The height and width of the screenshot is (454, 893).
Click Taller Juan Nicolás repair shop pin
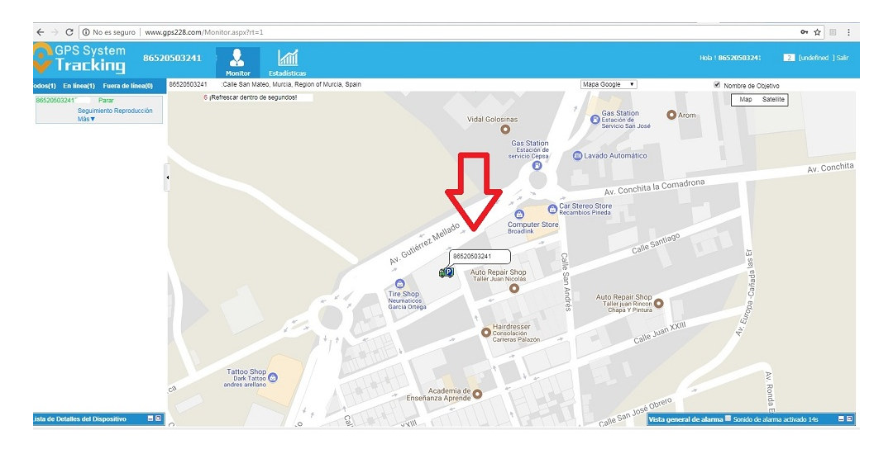pos(514,288)
